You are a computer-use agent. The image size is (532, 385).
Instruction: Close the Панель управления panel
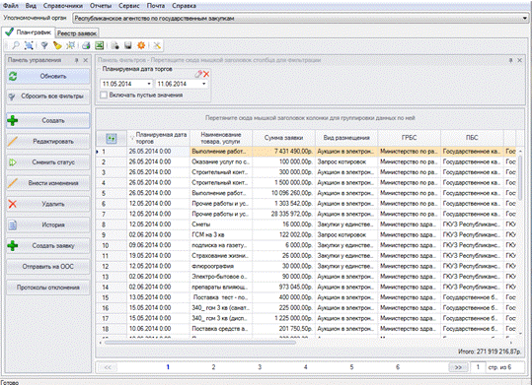86,60
